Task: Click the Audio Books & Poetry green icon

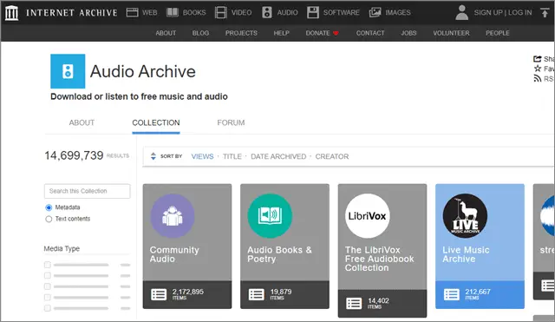Action: tap(270, 216)
